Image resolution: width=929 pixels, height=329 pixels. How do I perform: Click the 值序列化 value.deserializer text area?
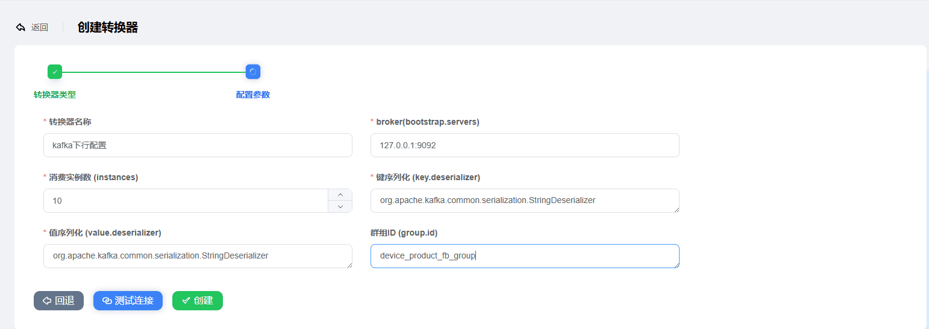pyautogui.click(x=198, y=256)
